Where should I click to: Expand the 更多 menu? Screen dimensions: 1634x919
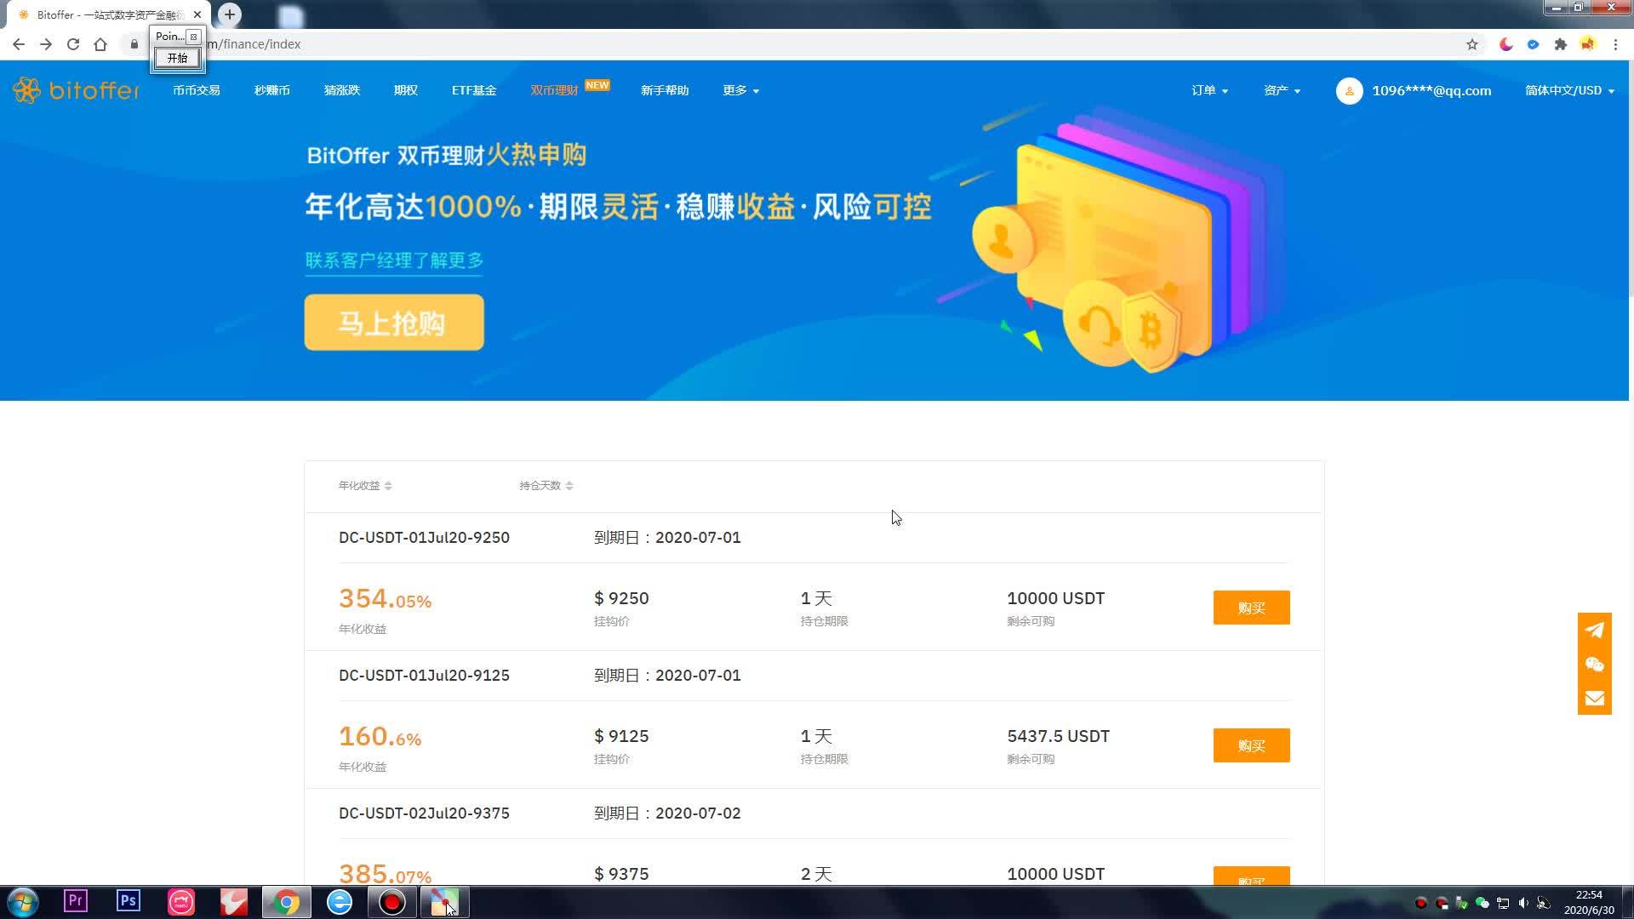(x=741, y=90)
